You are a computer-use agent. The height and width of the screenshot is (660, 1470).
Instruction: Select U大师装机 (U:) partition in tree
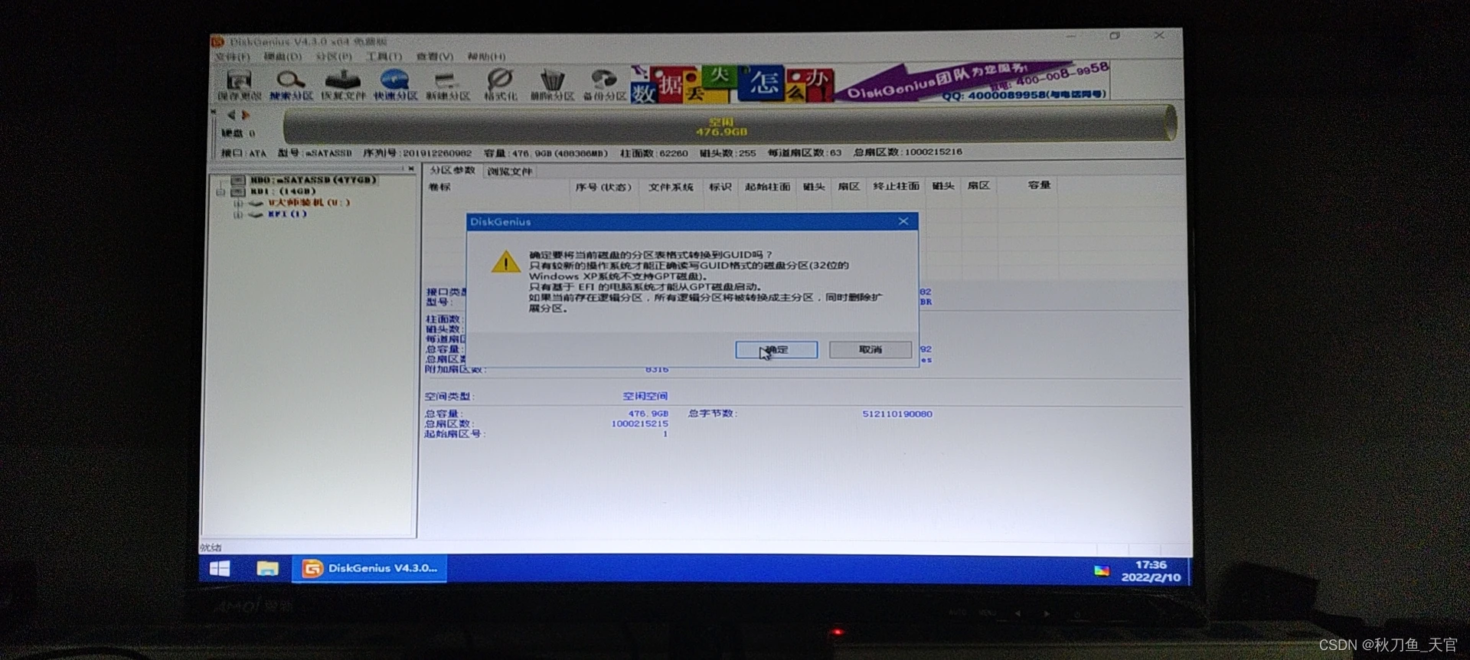(x=309, y=203)
